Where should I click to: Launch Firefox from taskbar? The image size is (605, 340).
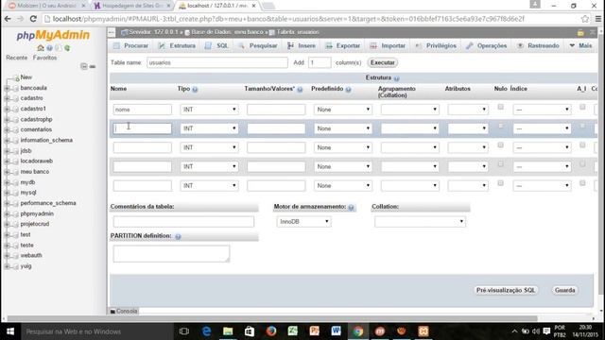271,331
